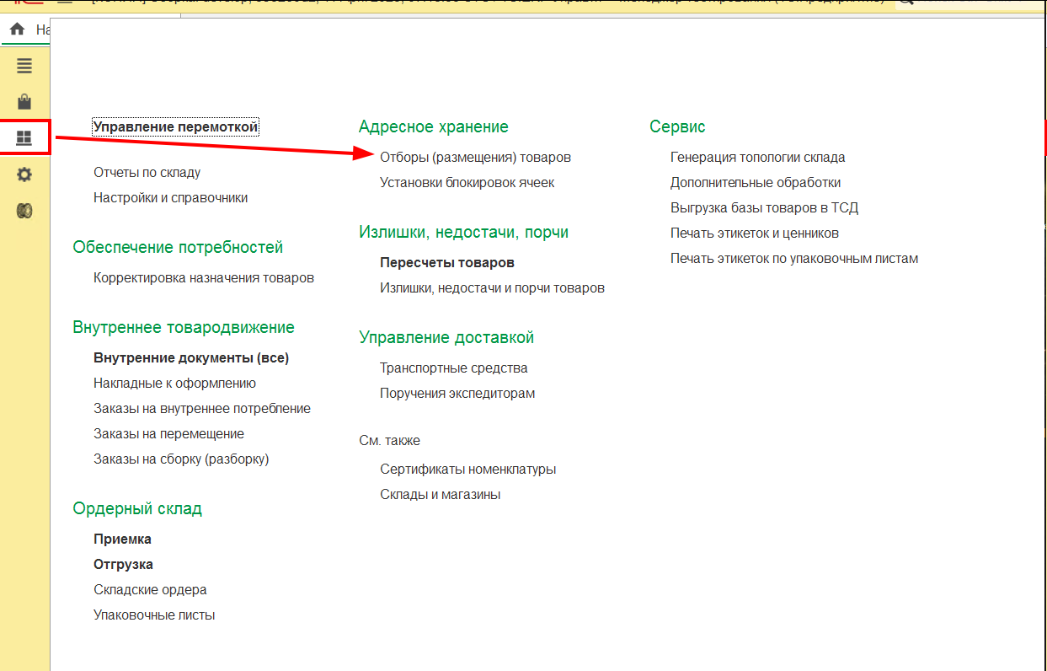The height and width of the screenshot is (671, 1047).
Task: Click the Адресное хранение section heading
Action: point(434,127)
